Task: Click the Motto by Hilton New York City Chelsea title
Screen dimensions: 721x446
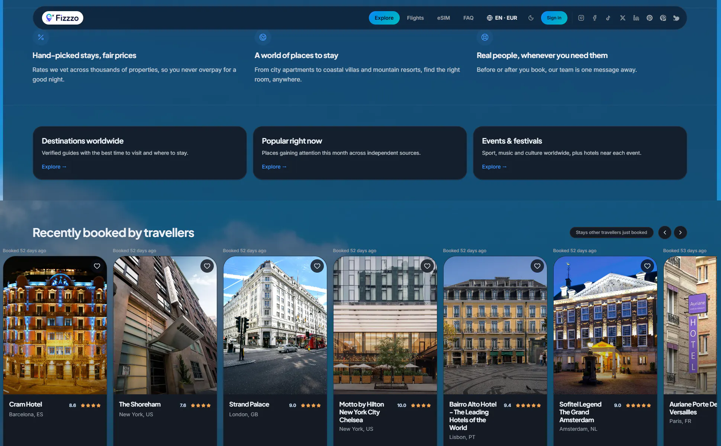Action: tap(361, 412)
